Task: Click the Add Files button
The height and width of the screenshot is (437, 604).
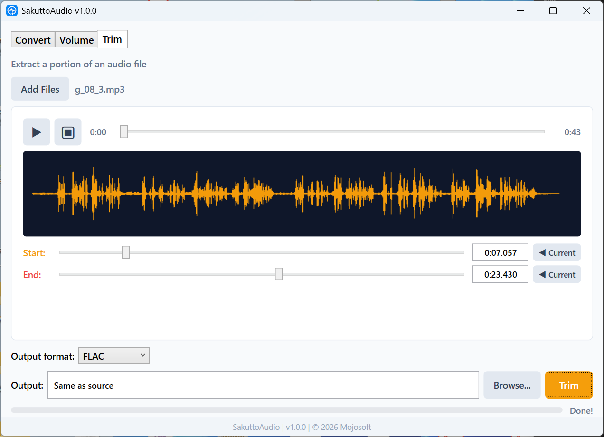Action: click(x=40, y=89)
